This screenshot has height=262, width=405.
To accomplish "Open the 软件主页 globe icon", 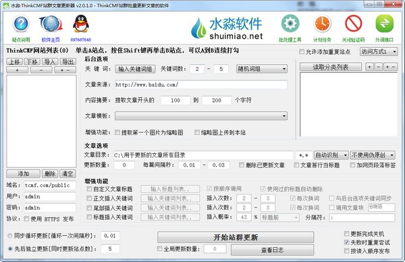I will [51, 24].
